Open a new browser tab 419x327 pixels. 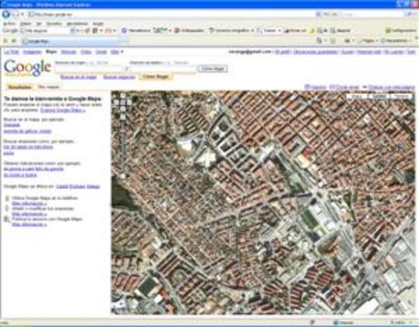123,42
